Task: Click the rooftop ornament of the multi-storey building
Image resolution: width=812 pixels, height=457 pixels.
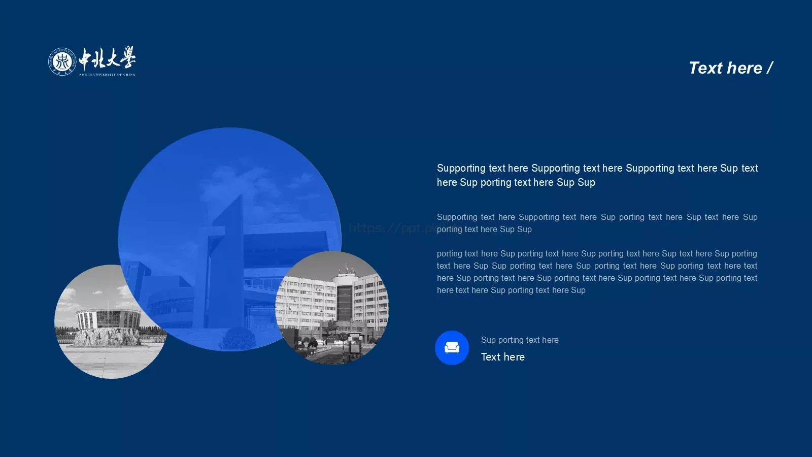Action: click(x=347, y=269)
